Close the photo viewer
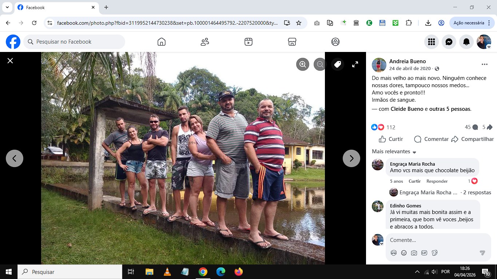This screenshot has height=279, width=497. (x=10, y=61)
